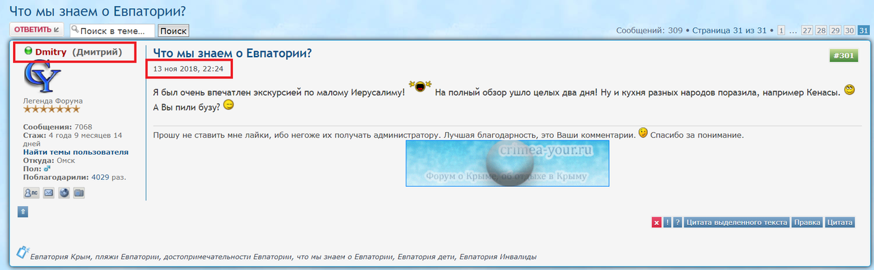Click the red X delete post icon
874x270 pixels.
(x=656, y=222)
